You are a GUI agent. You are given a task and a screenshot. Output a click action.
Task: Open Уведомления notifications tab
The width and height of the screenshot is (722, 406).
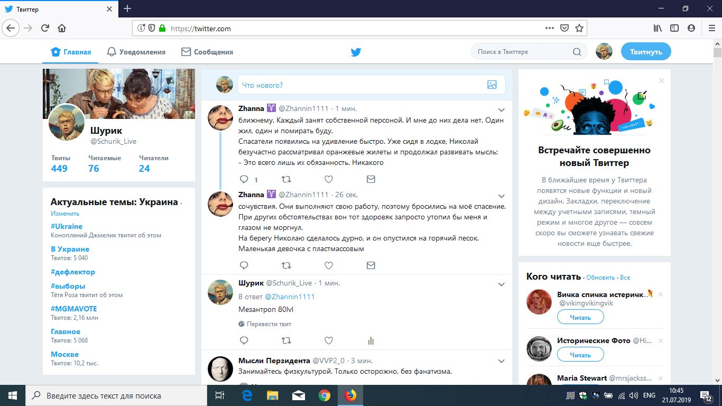136,52
